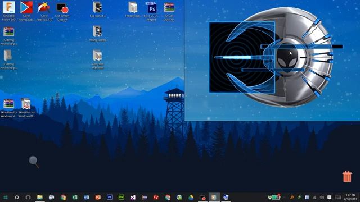The width and height of the screenshot is (360, 202).
Task: Launch Dreamweaver from the taskbar
Action: tap(121, 197)
